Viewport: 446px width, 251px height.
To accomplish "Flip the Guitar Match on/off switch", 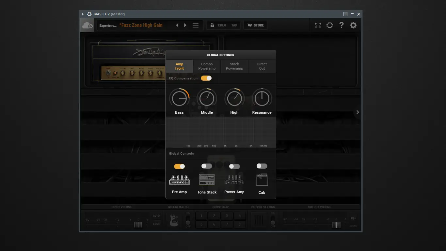I will [x=188, y=220].
